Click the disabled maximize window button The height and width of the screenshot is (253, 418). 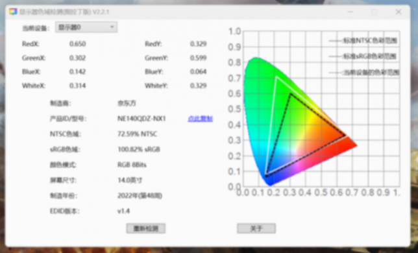375,12
